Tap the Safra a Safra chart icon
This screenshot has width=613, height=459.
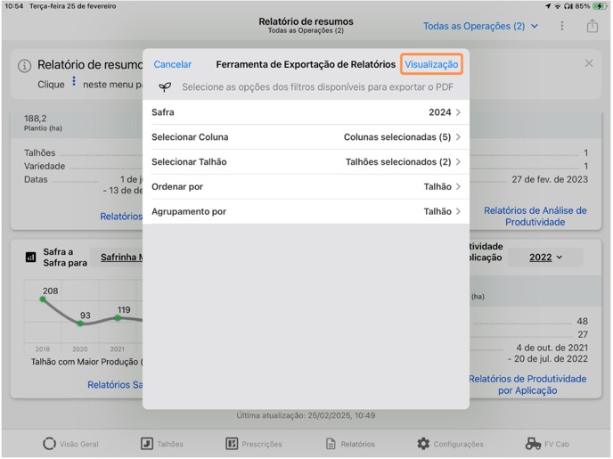(31, 257)
